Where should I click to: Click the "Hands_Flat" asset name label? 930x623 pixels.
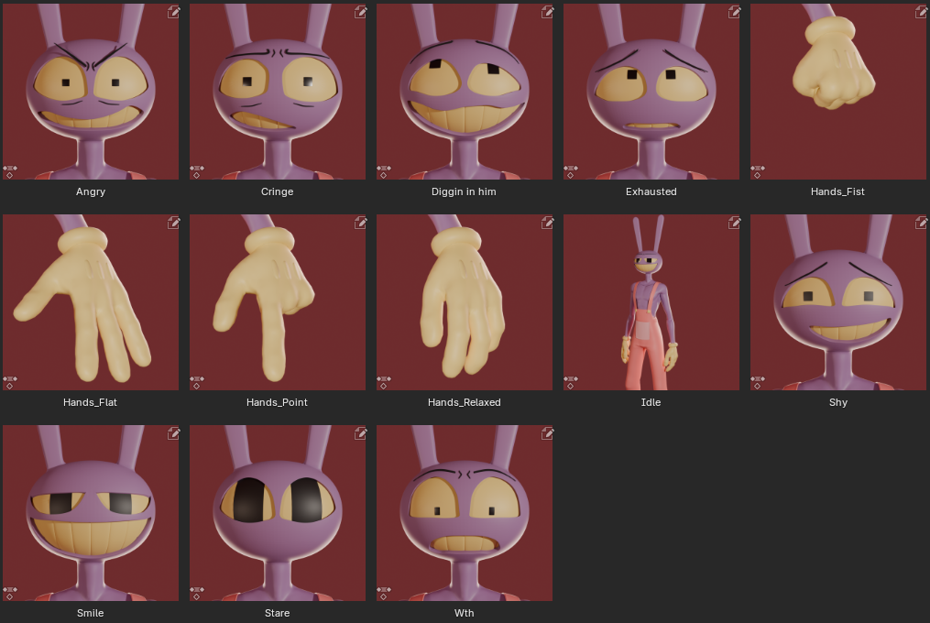coord(90,402)
